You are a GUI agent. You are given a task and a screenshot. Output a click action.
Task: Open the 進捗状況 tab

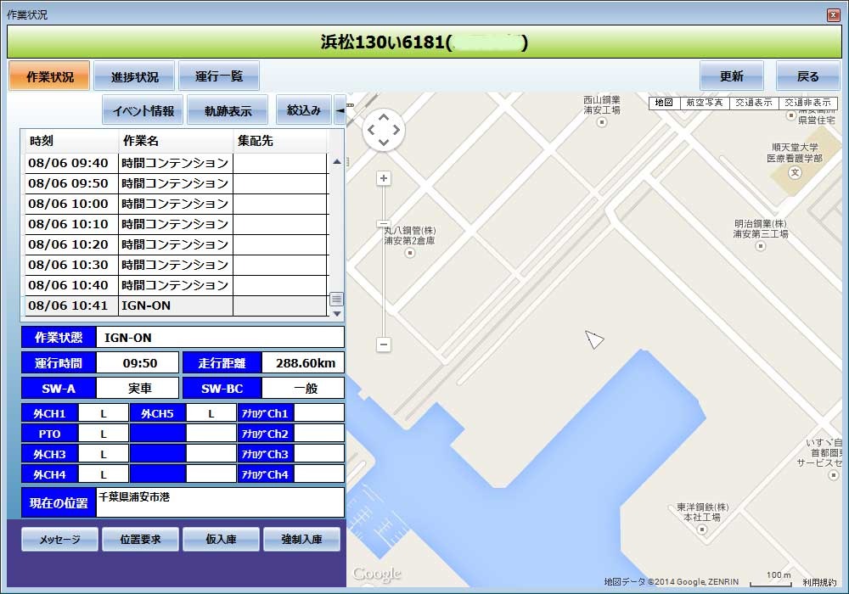[x=134, y=76]
